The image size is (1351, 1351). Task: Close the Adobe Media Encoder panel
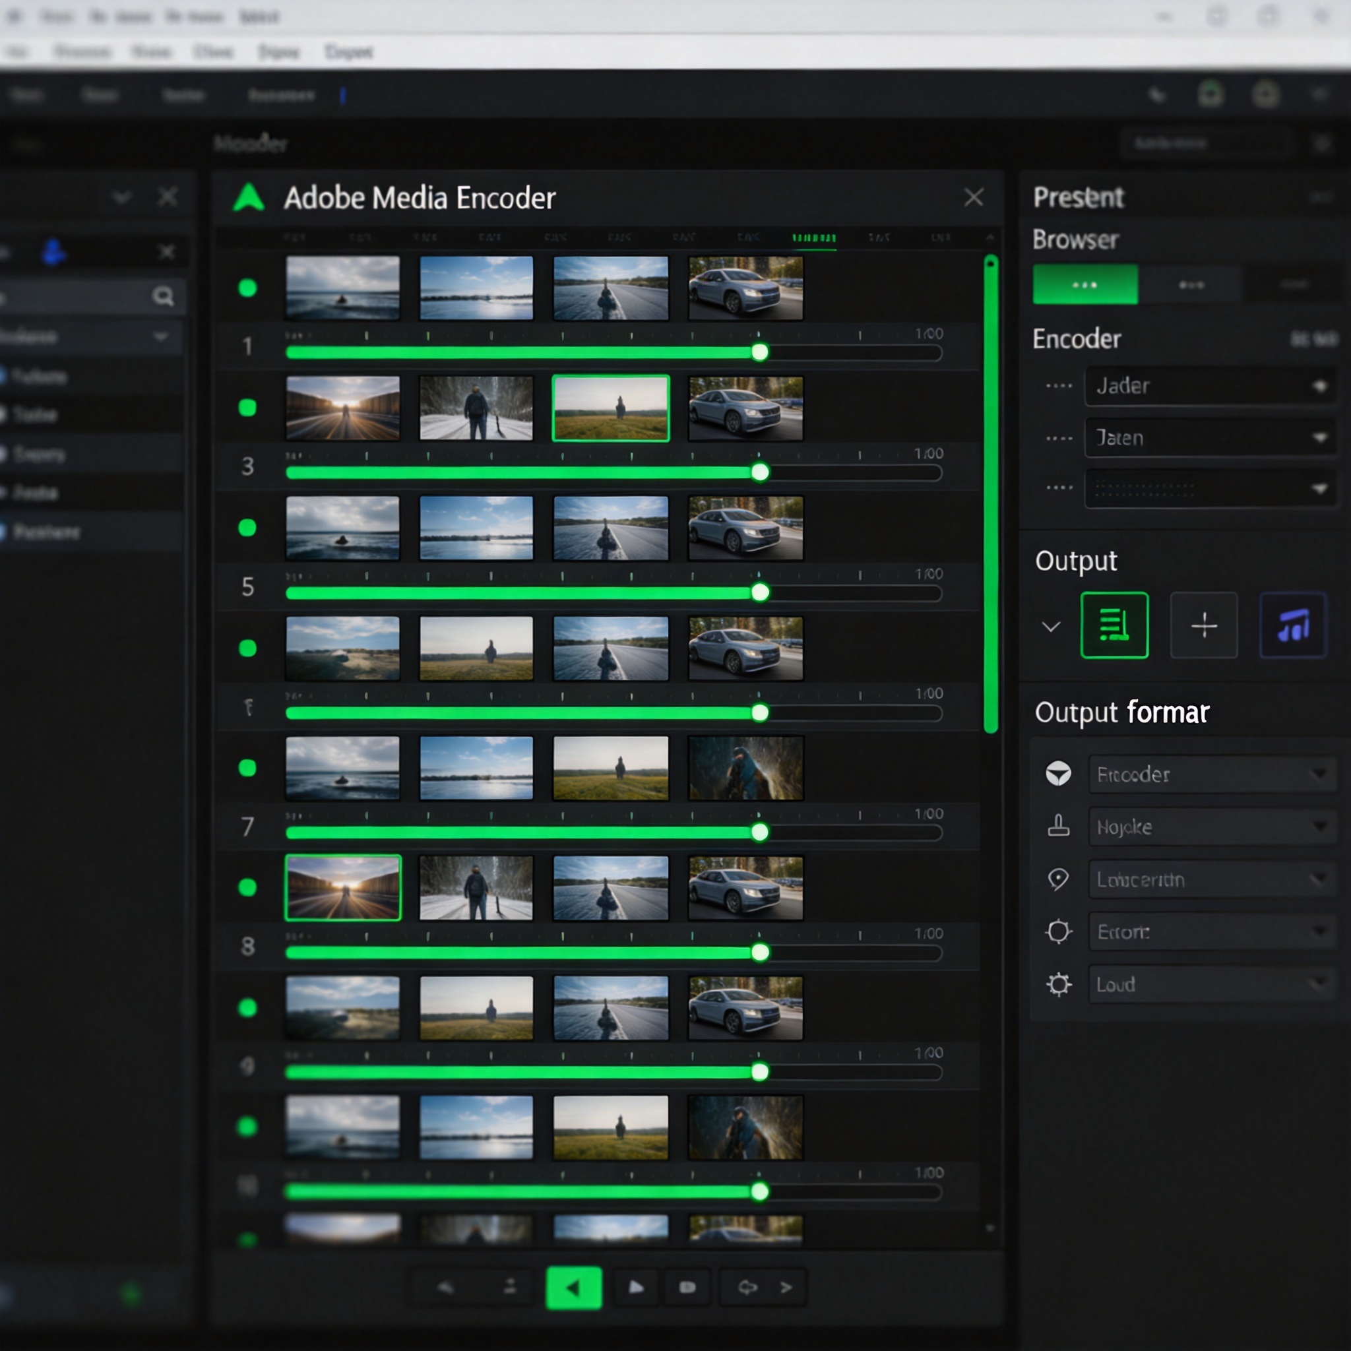coord(974,197)
